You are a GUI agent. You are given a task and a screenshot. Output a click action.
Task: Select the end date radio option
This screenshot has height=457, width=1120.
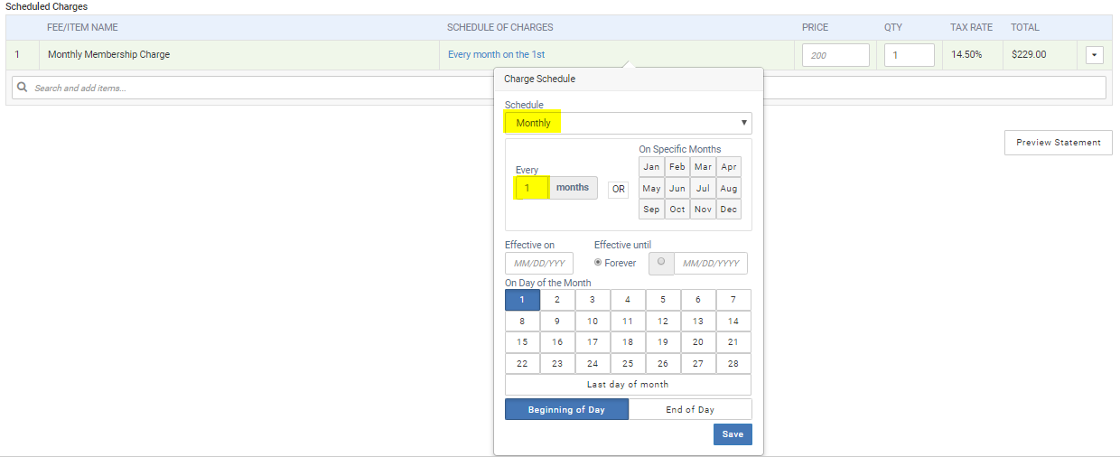coord(662,263)
